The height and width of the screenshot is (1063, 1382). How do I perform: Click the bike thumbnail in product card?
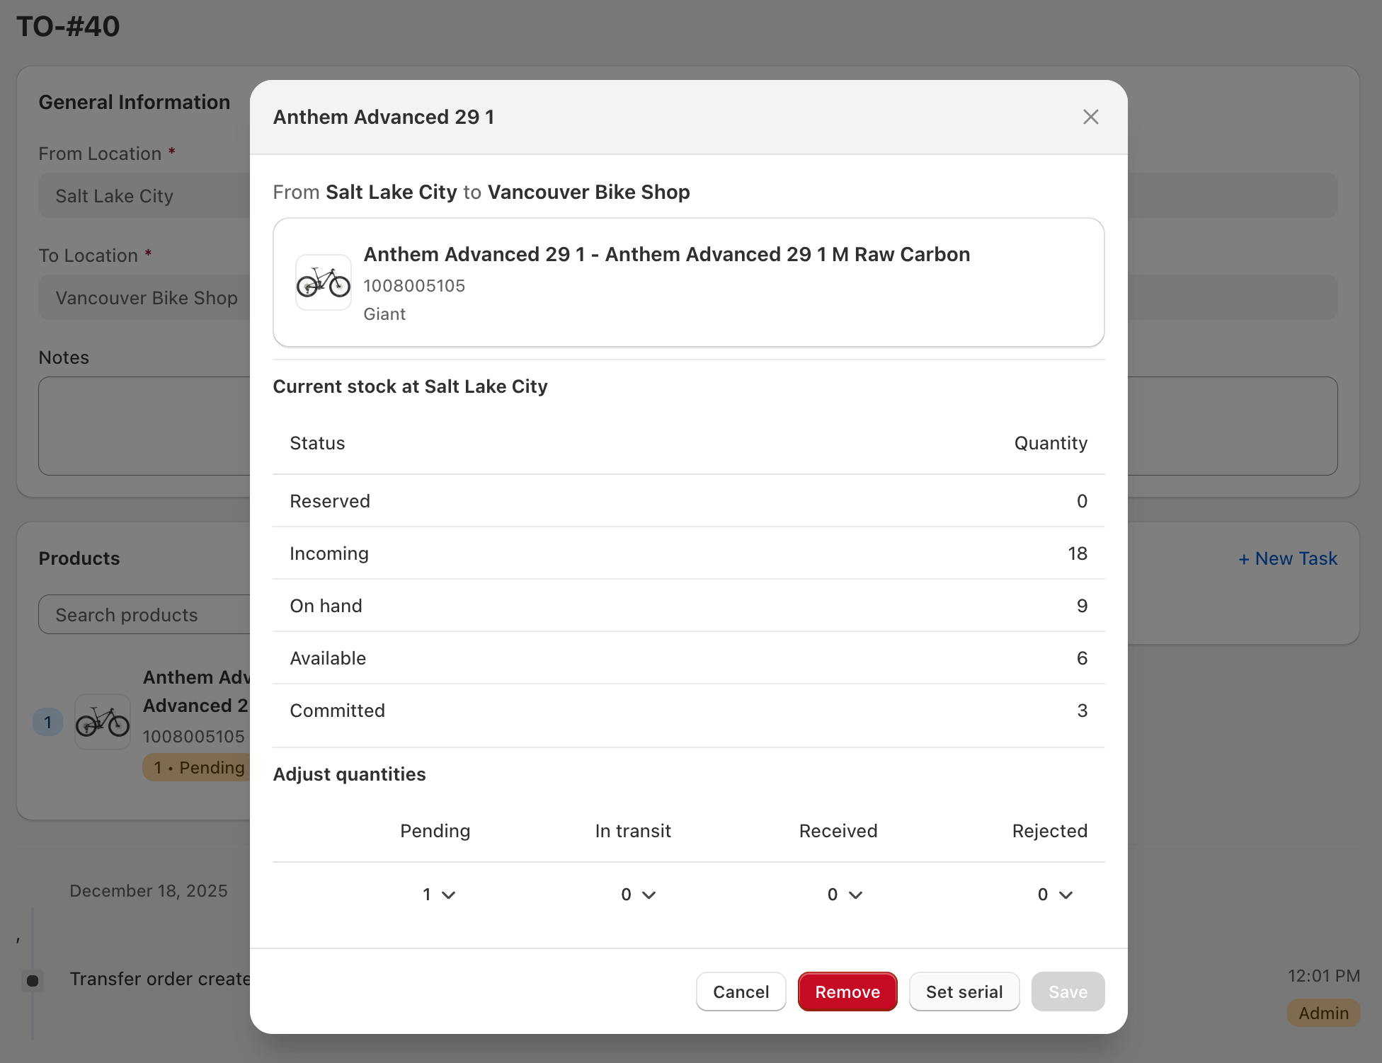(x=323, y=283)
